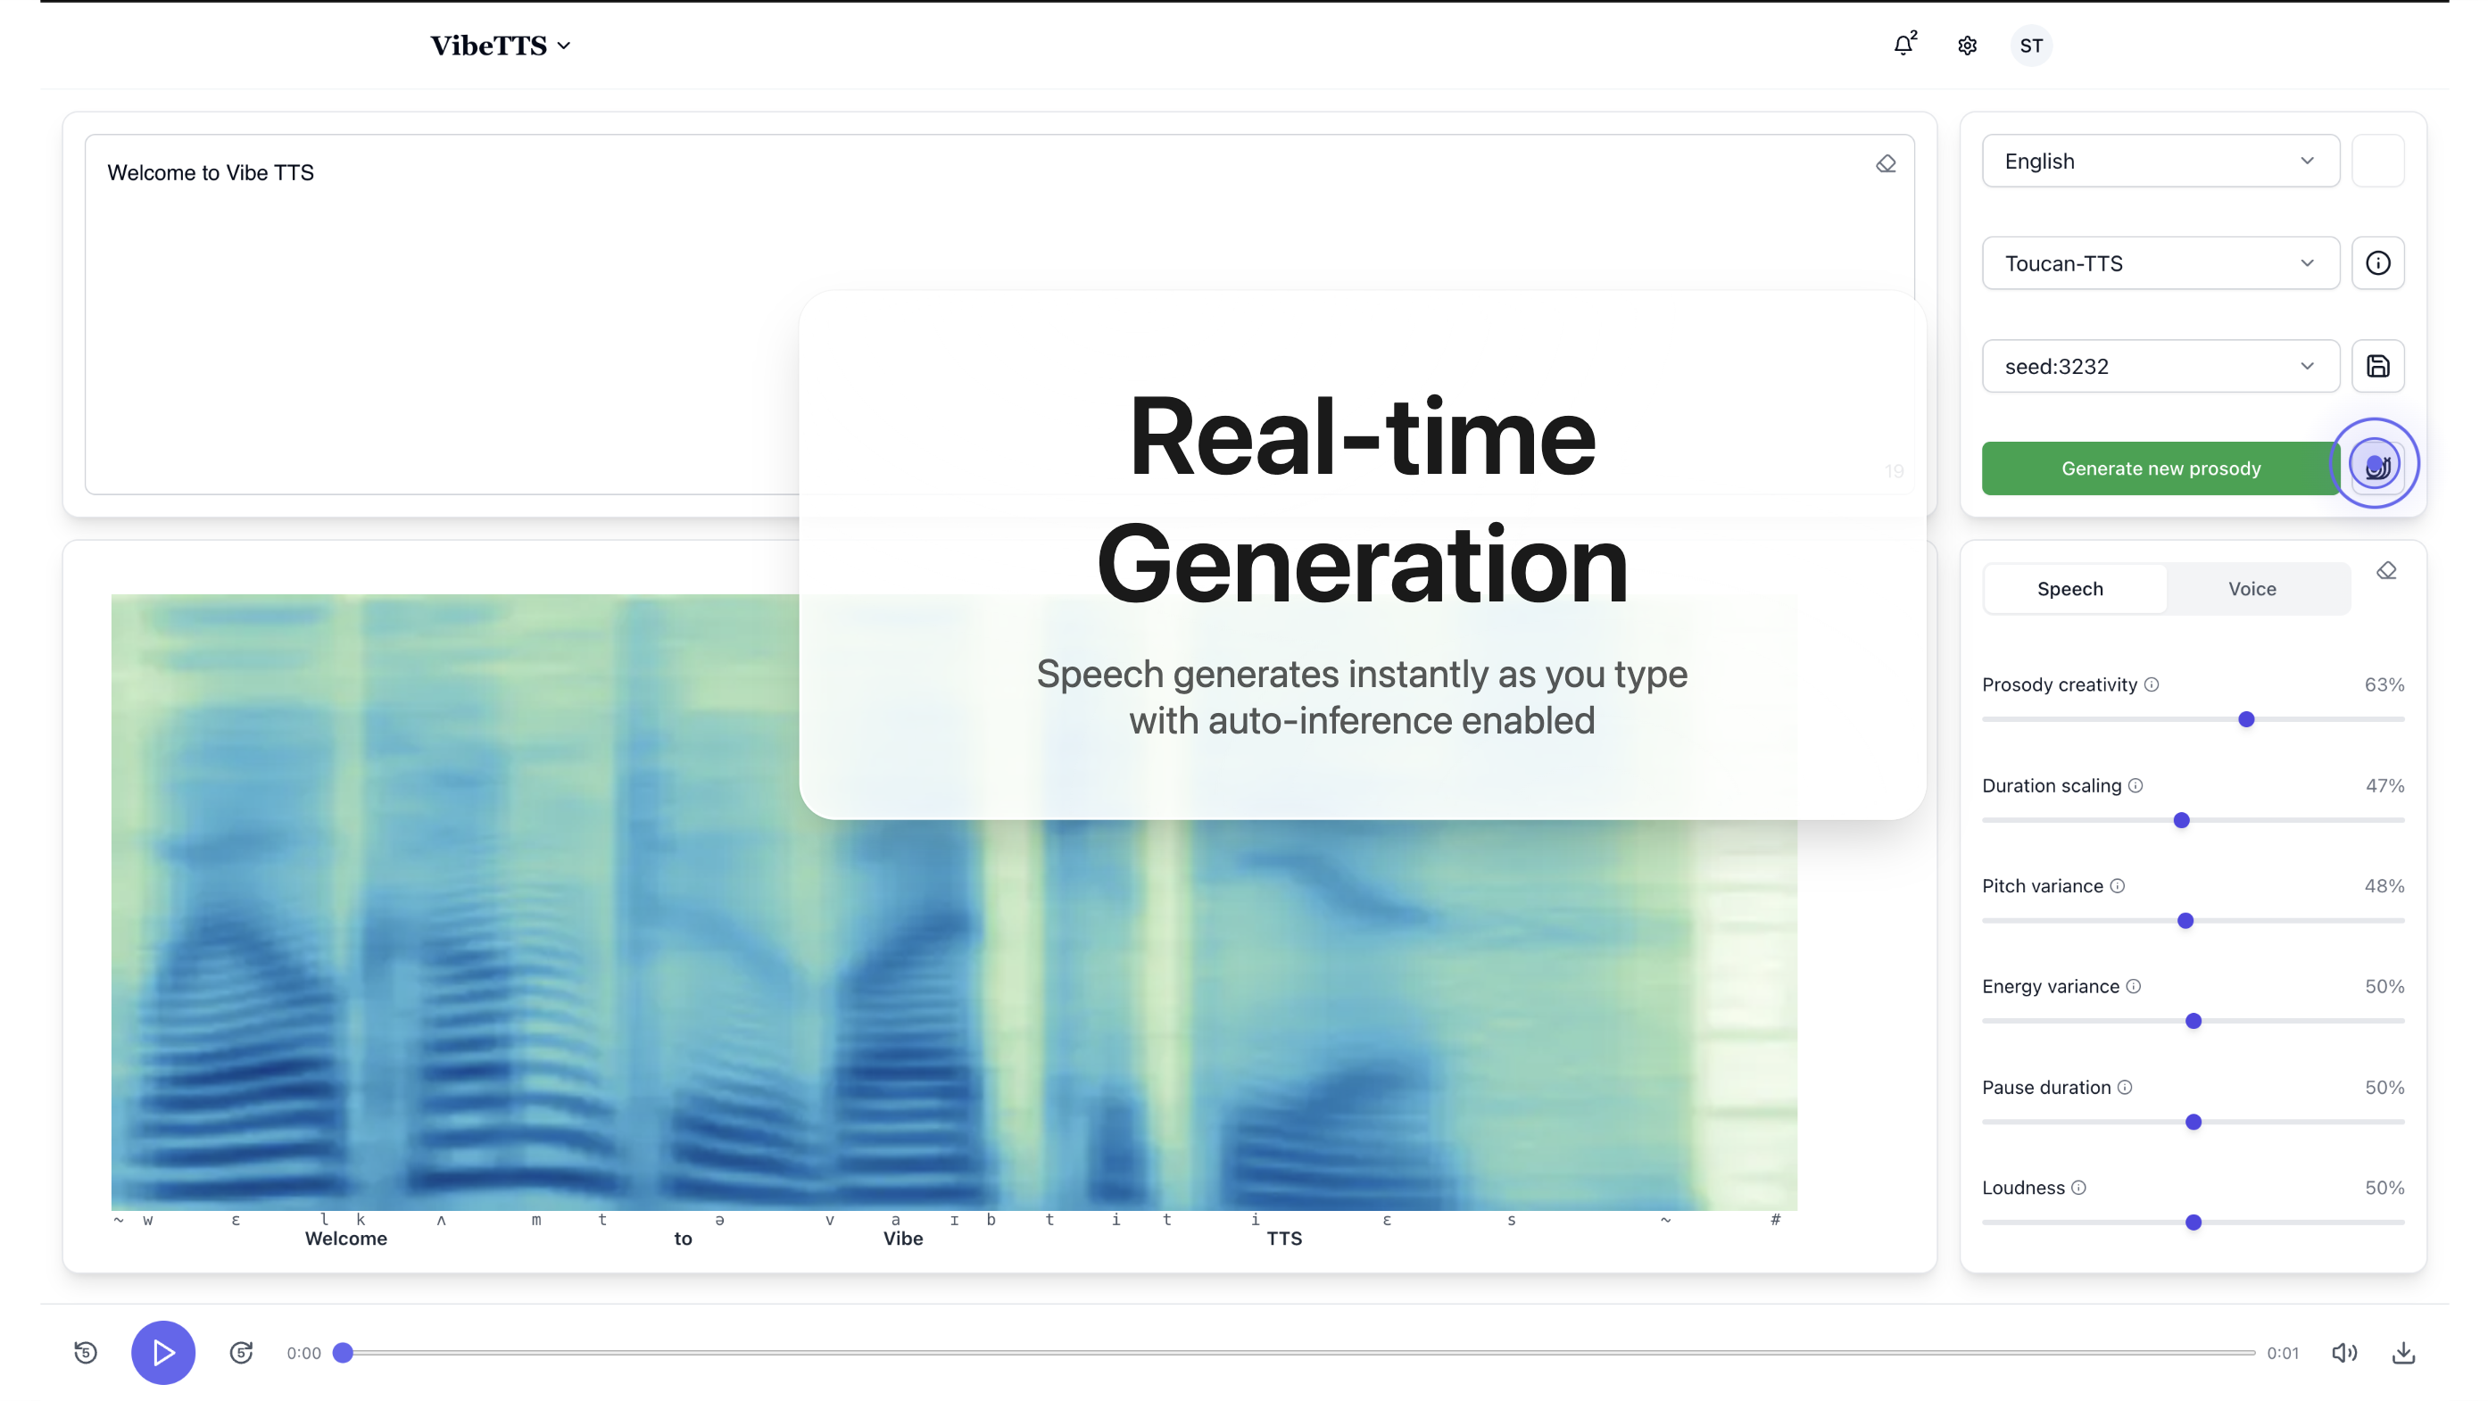Show Pause duration info tooltip

tap(2125, 1087)
